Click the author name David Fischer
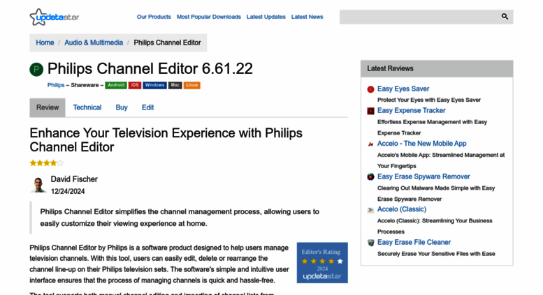Viewport: 543px width, 295px height. click(74, 179)
